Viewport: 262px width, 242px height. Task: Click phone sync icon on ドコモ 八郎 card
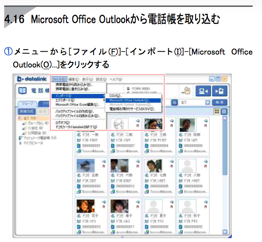tap(206, 161)
